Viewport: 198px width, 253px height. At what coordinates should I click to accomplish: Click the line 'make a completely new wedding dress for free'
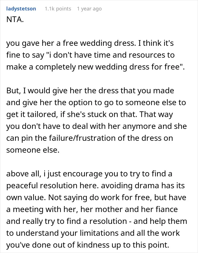click(95, 67)
